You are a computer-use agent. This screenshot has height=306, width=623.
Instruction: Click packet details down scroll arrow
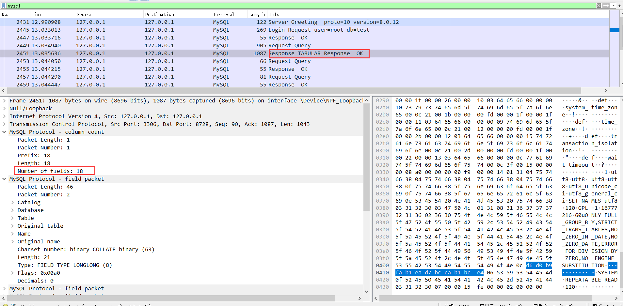pos(366,291)
